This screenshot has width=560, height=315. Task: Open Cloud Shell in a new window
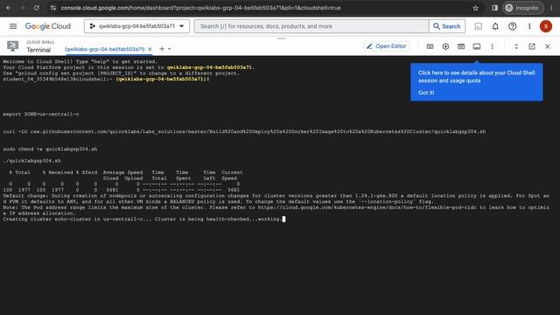(x=532, y=46)
